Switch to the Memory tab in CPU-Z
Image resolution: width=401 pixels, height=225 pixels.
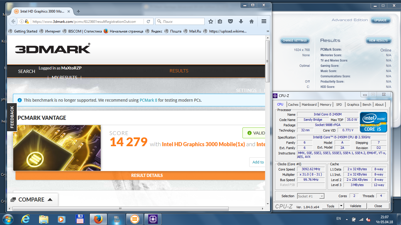[x=326, y=105]
